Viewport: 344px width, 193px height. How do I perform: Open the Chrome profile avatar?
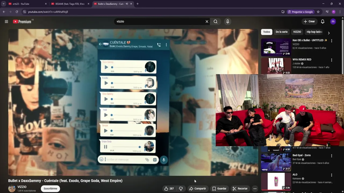[334, 12]
